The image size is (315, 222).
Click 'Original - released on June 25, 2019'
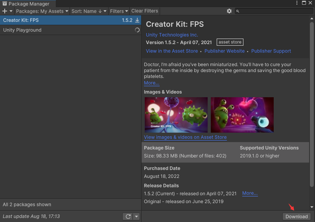tap(184, 202)
